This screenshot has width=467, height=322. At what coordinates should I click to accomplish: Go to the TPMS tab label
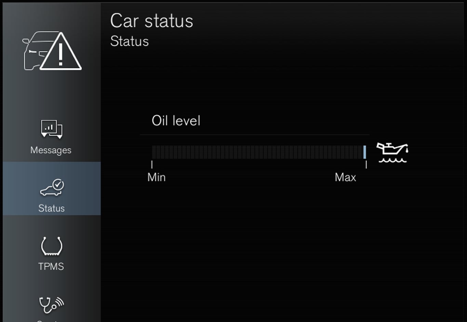(x=51, y=266)
